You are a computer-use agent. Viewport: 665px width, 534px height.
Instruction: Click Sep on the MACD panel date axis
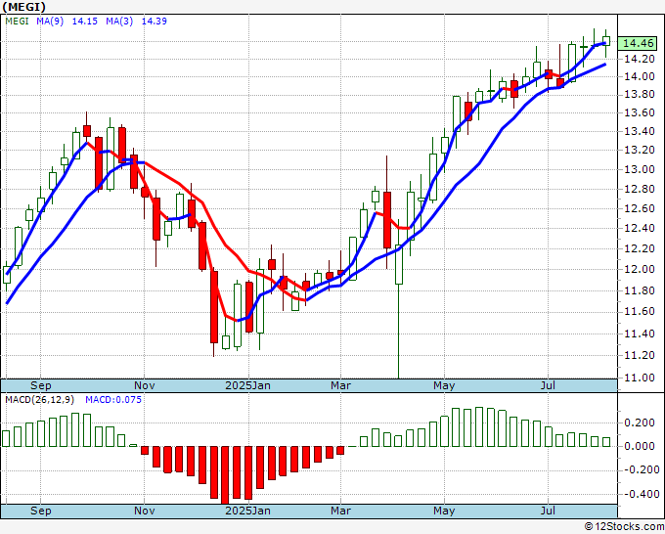click(x=41, y=511)
